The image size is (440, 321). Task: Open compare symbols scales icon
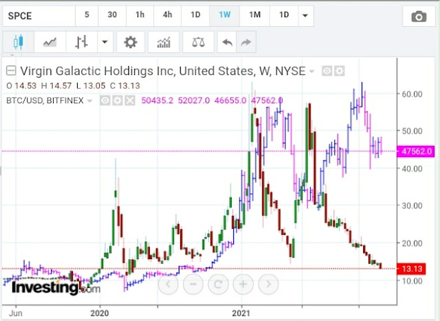(198, 42)
